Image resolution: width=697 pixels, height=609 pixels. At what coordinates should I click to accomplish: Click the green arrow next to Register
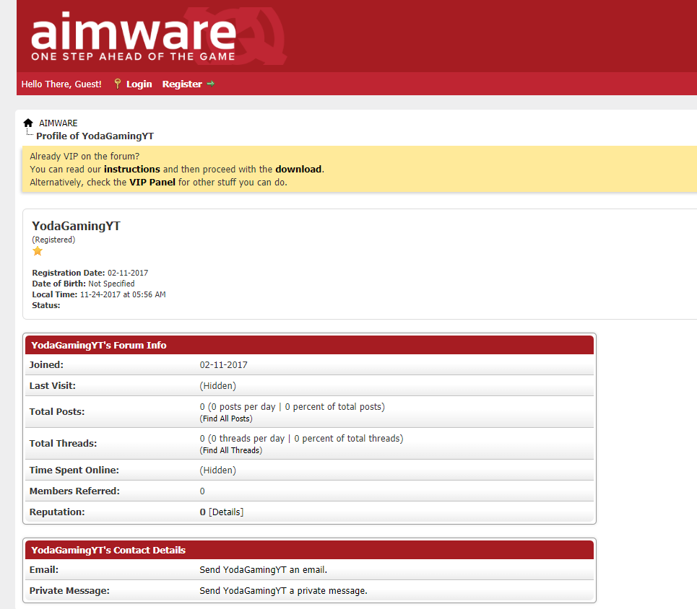(x=211, y=84)
